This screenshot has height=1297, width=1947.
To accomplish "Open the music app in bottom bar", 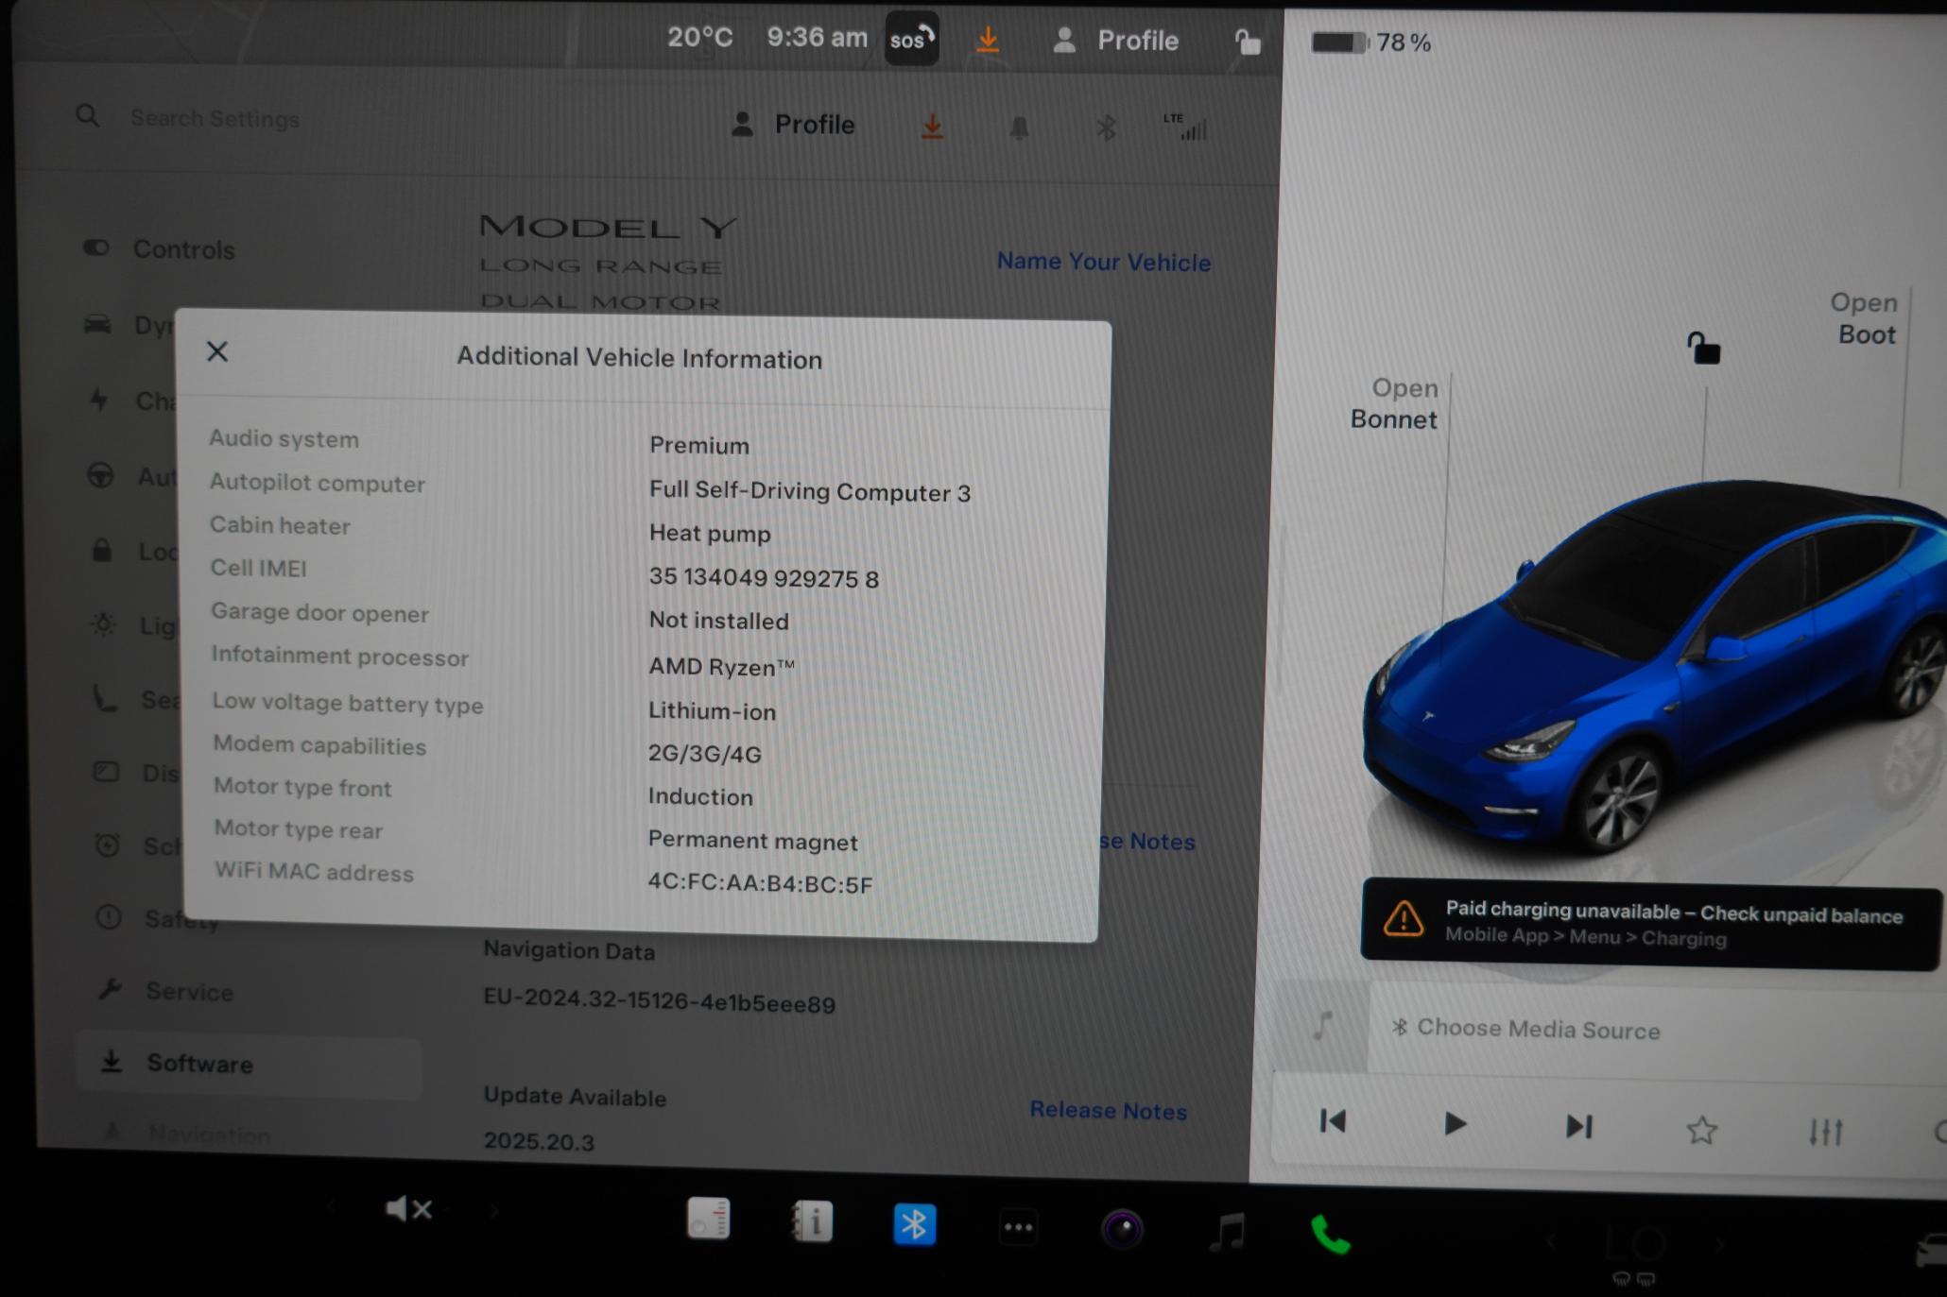I will [x=1227, y=1233].
